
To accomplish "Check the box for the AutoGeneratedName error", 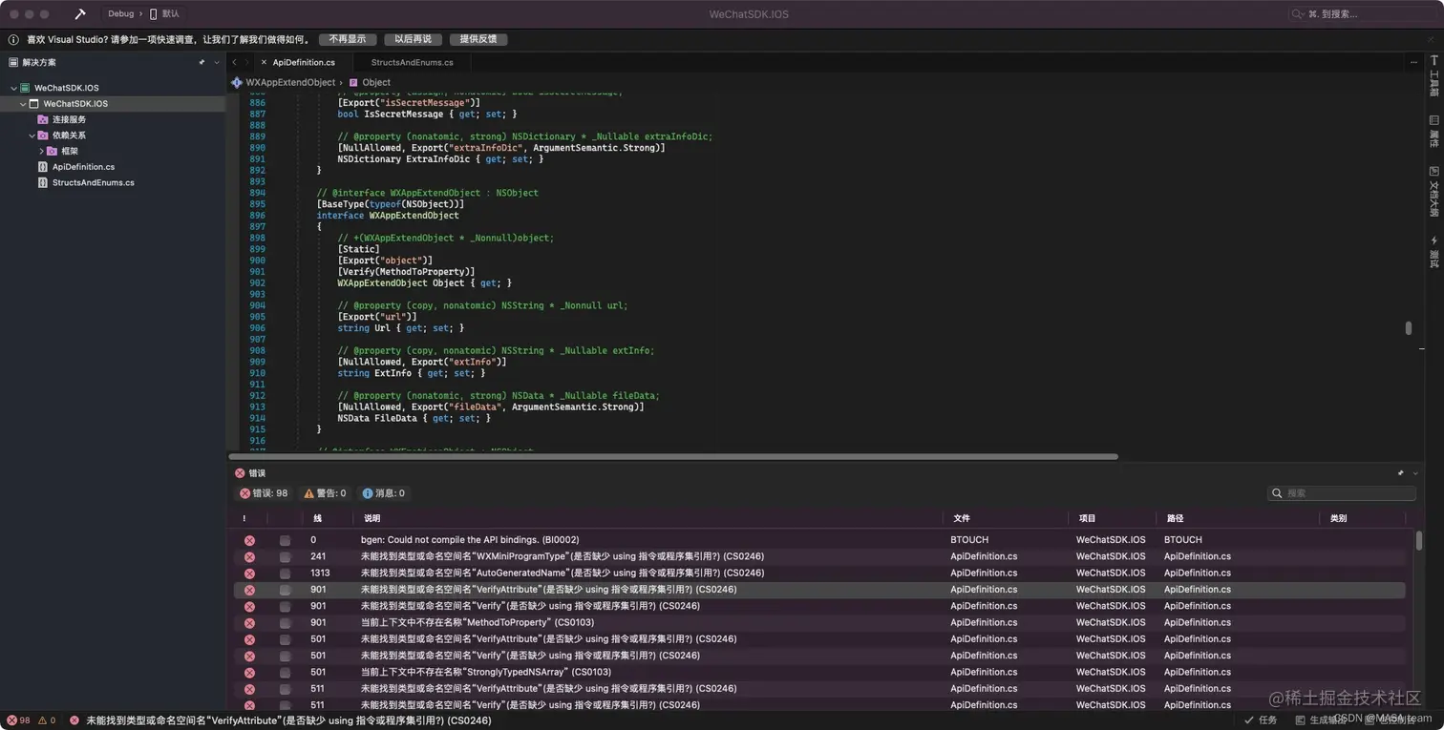I will pyautogui.click(x=285, y=574).
